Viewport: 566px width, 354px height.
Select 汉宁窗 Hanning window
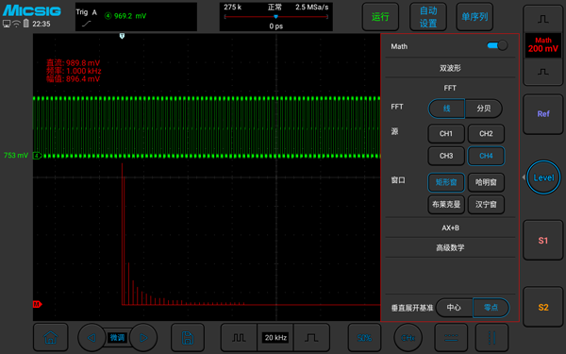[x=486, y=205]
